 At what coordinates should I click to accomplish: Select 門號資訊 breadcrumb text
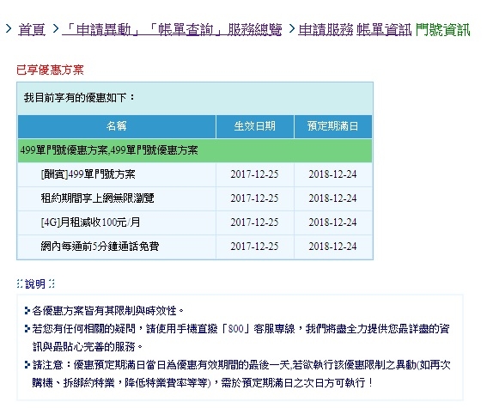coord(442,30)
